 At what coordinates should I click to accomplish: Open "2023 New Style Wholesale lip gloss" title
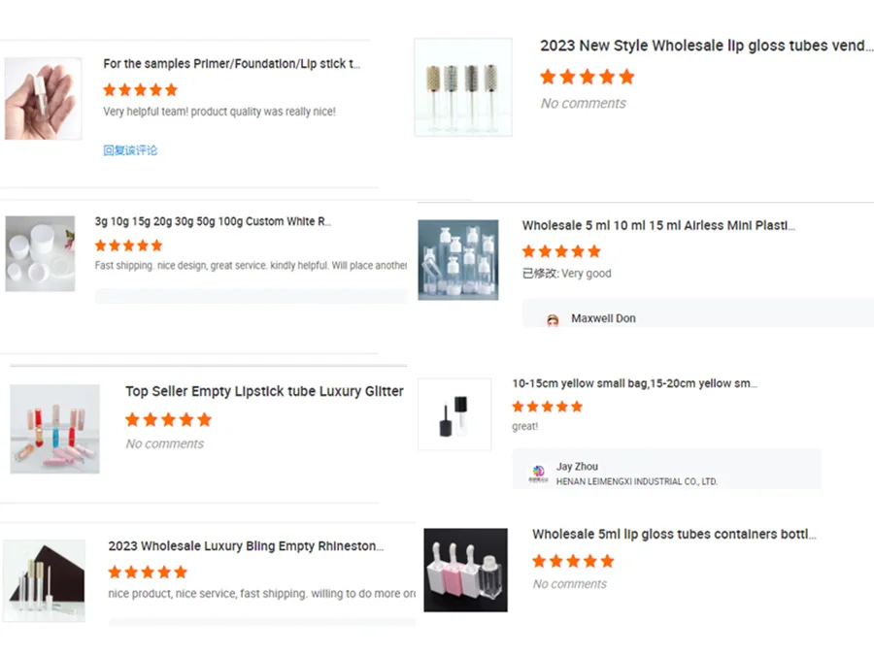tap(706, 46)
